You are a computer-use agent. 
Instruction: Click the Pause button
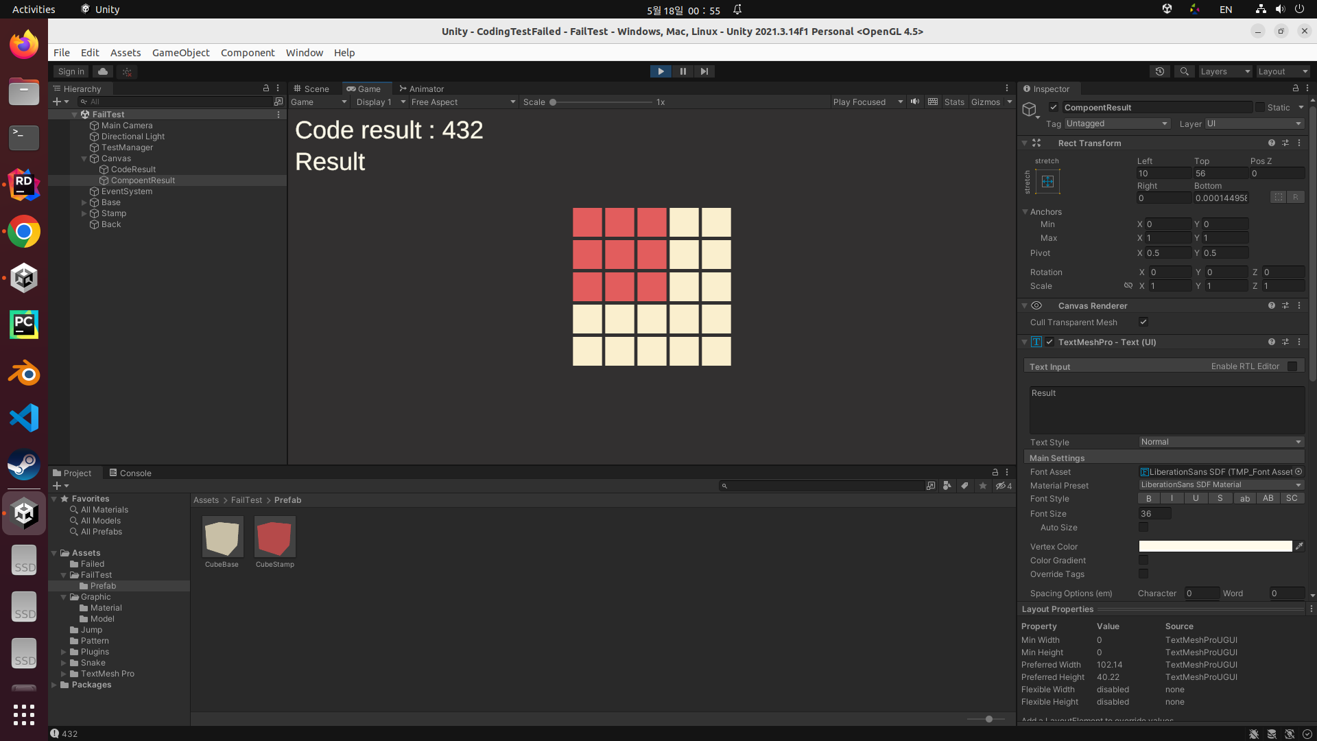click(x=683, y=71)
